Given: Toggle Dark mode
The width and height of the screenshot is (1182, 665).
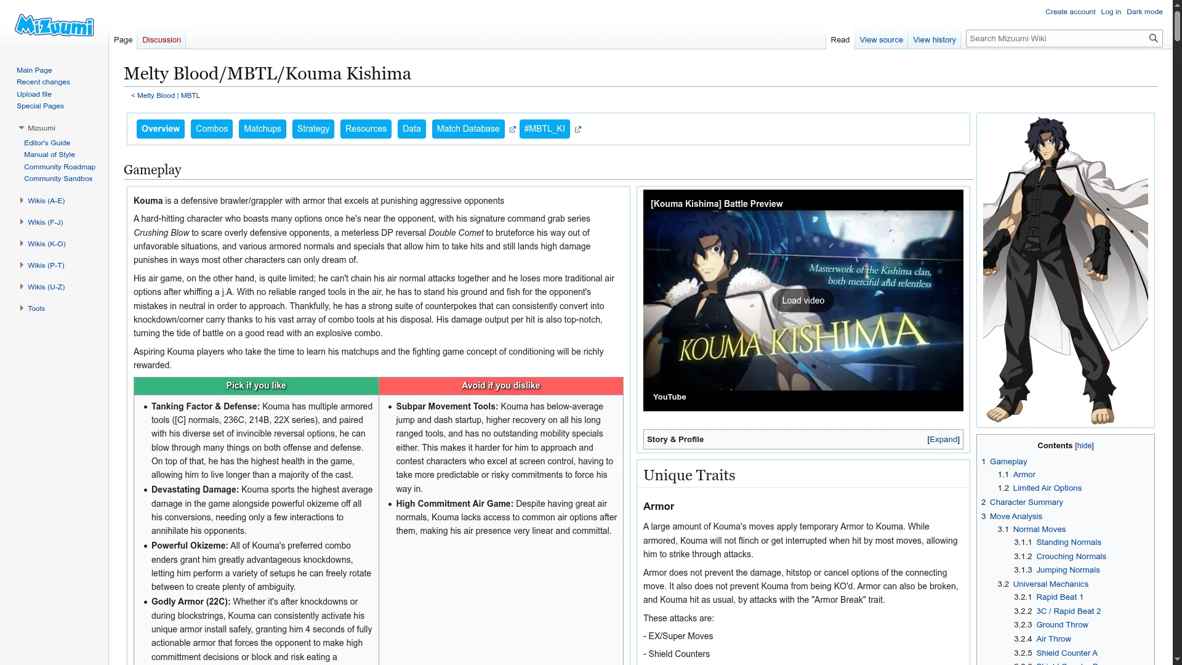Looking at the screenshot, I should (1144, 12).
